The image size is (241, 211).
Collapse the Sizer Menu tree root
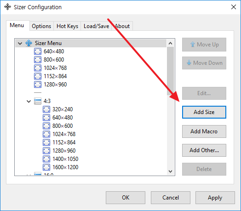point(20,44)
